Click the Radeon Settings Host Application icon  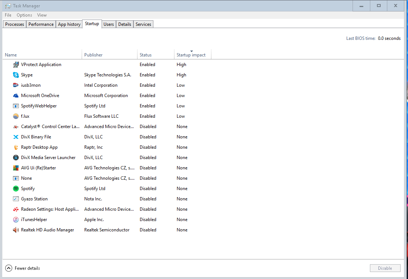pyautogui.click(x=16, y=209)
